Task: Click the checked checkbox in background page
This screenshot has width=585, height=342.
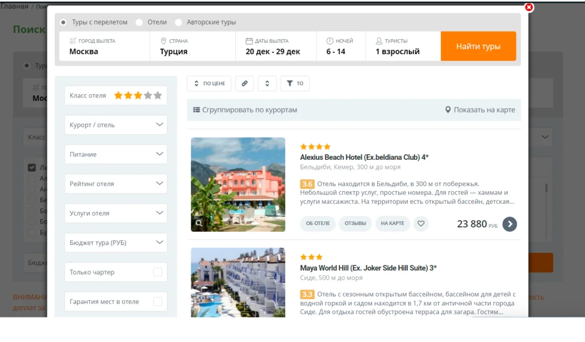Action: tap(32, 167)
